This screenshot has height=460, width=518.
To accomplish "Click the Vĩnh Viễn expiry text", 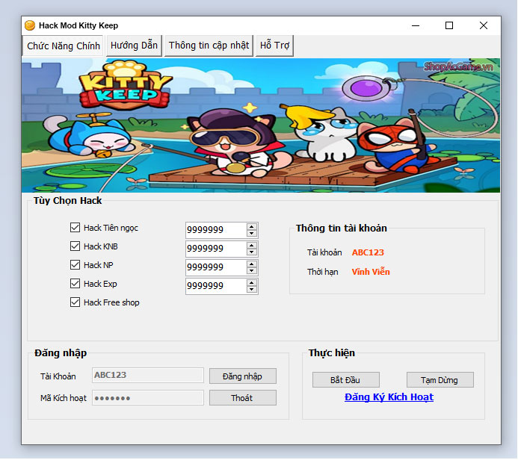I will coord(371,272).
